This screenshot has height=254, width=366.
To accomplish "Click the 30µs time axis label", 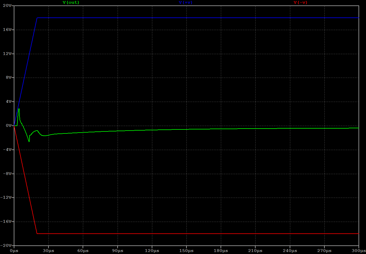I will (48, 251).
